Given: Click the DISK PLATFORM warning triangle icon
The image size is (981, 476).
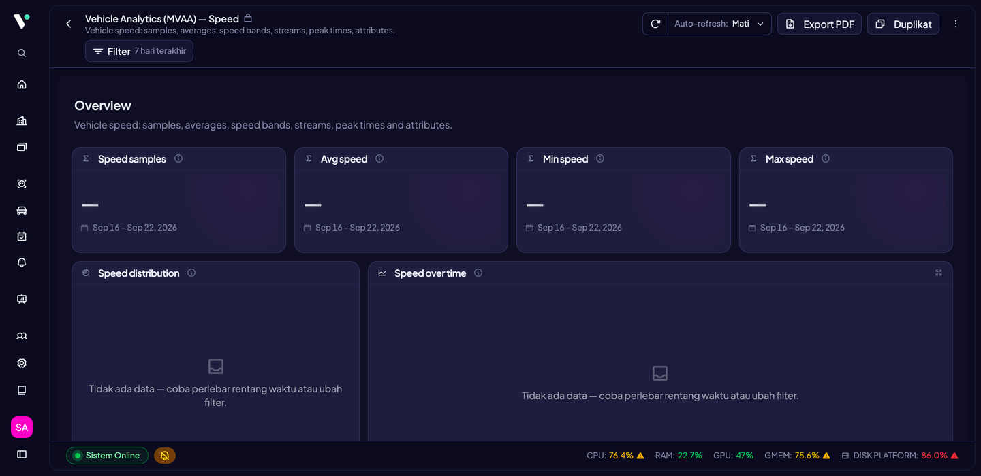Looking at the screenshot, I should pos(954,456).
